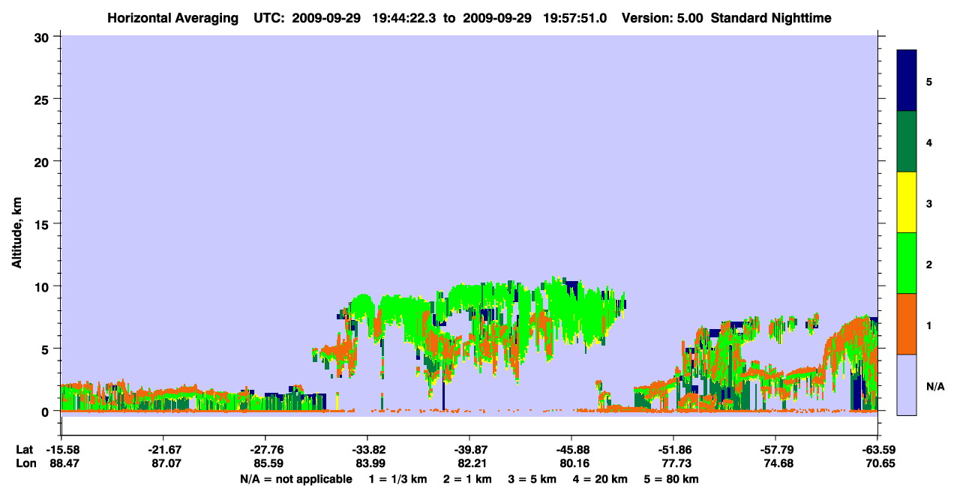
Task: Click the 25 altitude tick label
Action: coord(43,99)
